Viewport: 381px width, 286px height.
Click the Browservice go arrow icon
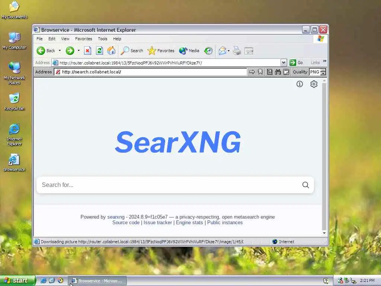(252, 72)
